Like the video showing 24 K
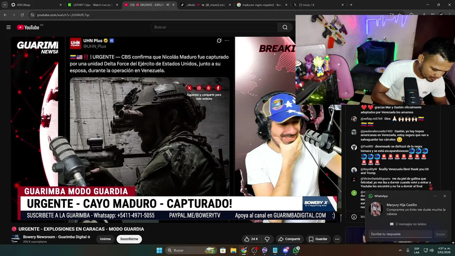 (x=251, y=239)
